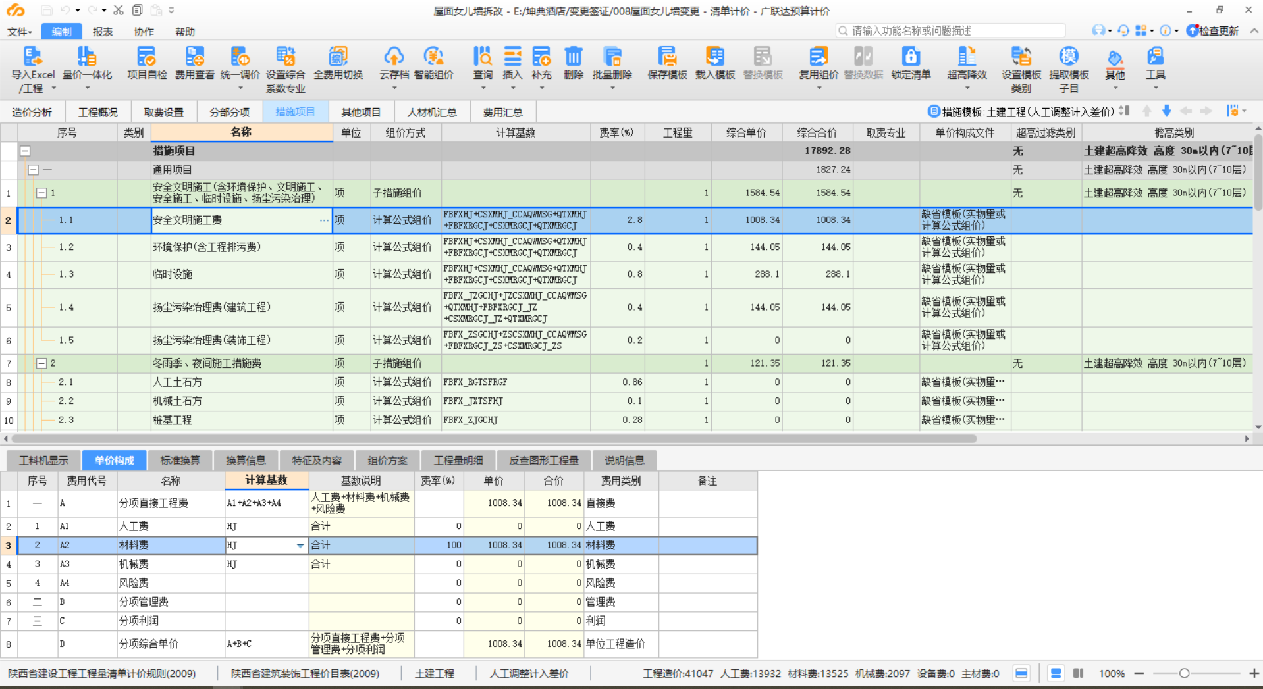
Task: Open the 工具 tools icon
Action: pos(1155,57)
